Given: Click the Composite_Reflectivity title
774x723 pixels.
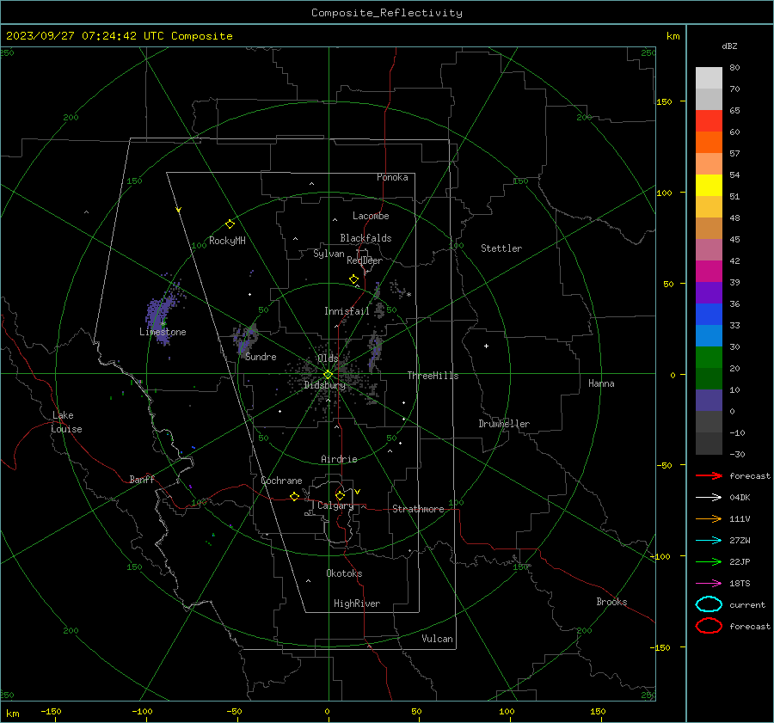Looking at the screenshot, I should [387, 13].
